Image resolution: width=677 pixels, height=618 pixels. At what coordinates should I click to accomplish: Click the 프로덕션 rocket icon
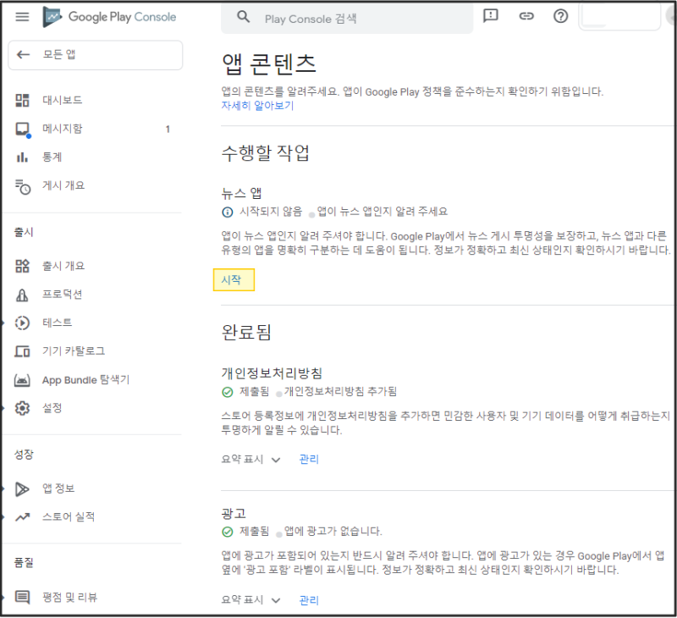click(22, 295)
